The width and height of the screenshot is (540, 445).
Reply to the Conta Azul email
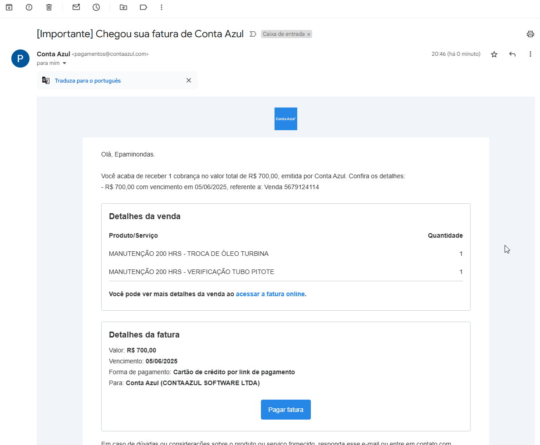coord(512,54)
